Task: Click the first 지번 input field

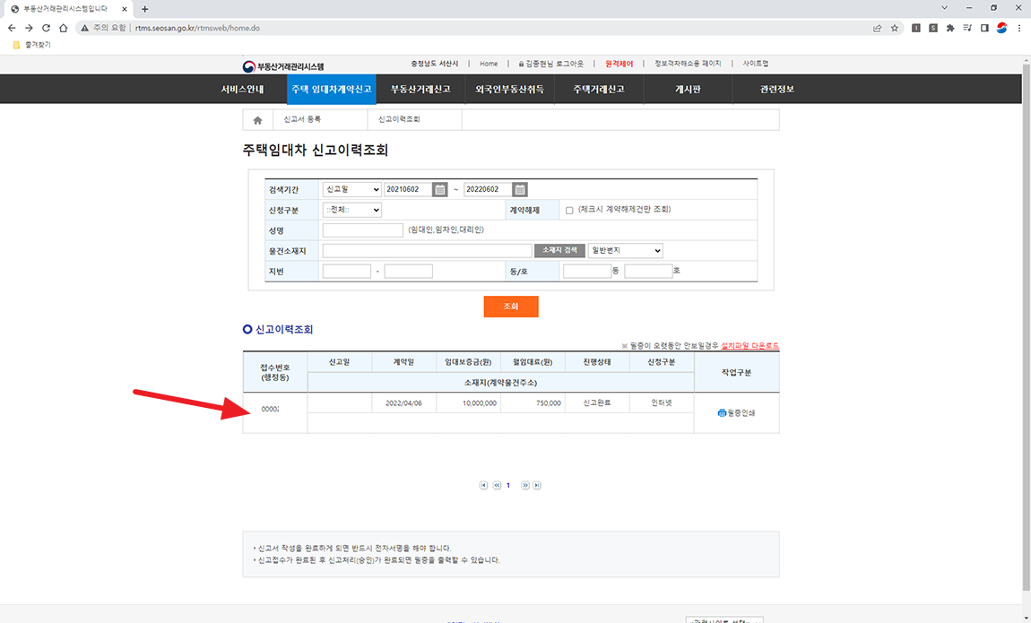Action: click(x=347, y=271)
